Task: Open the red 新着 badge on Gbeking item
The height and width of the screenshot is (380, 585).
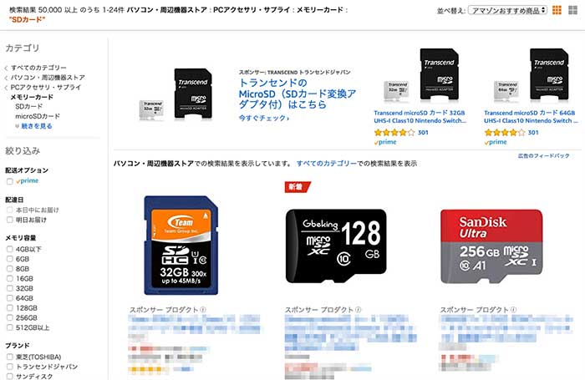Action: pyautogui.click(x=298, y=186)
